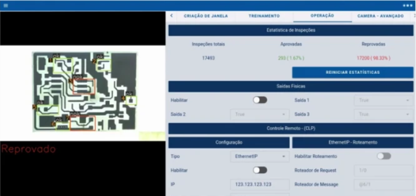This screenshot has height=196, width=416.
Task: Enable the Habilitar Roteamento switch
Action: coord(384,156)
